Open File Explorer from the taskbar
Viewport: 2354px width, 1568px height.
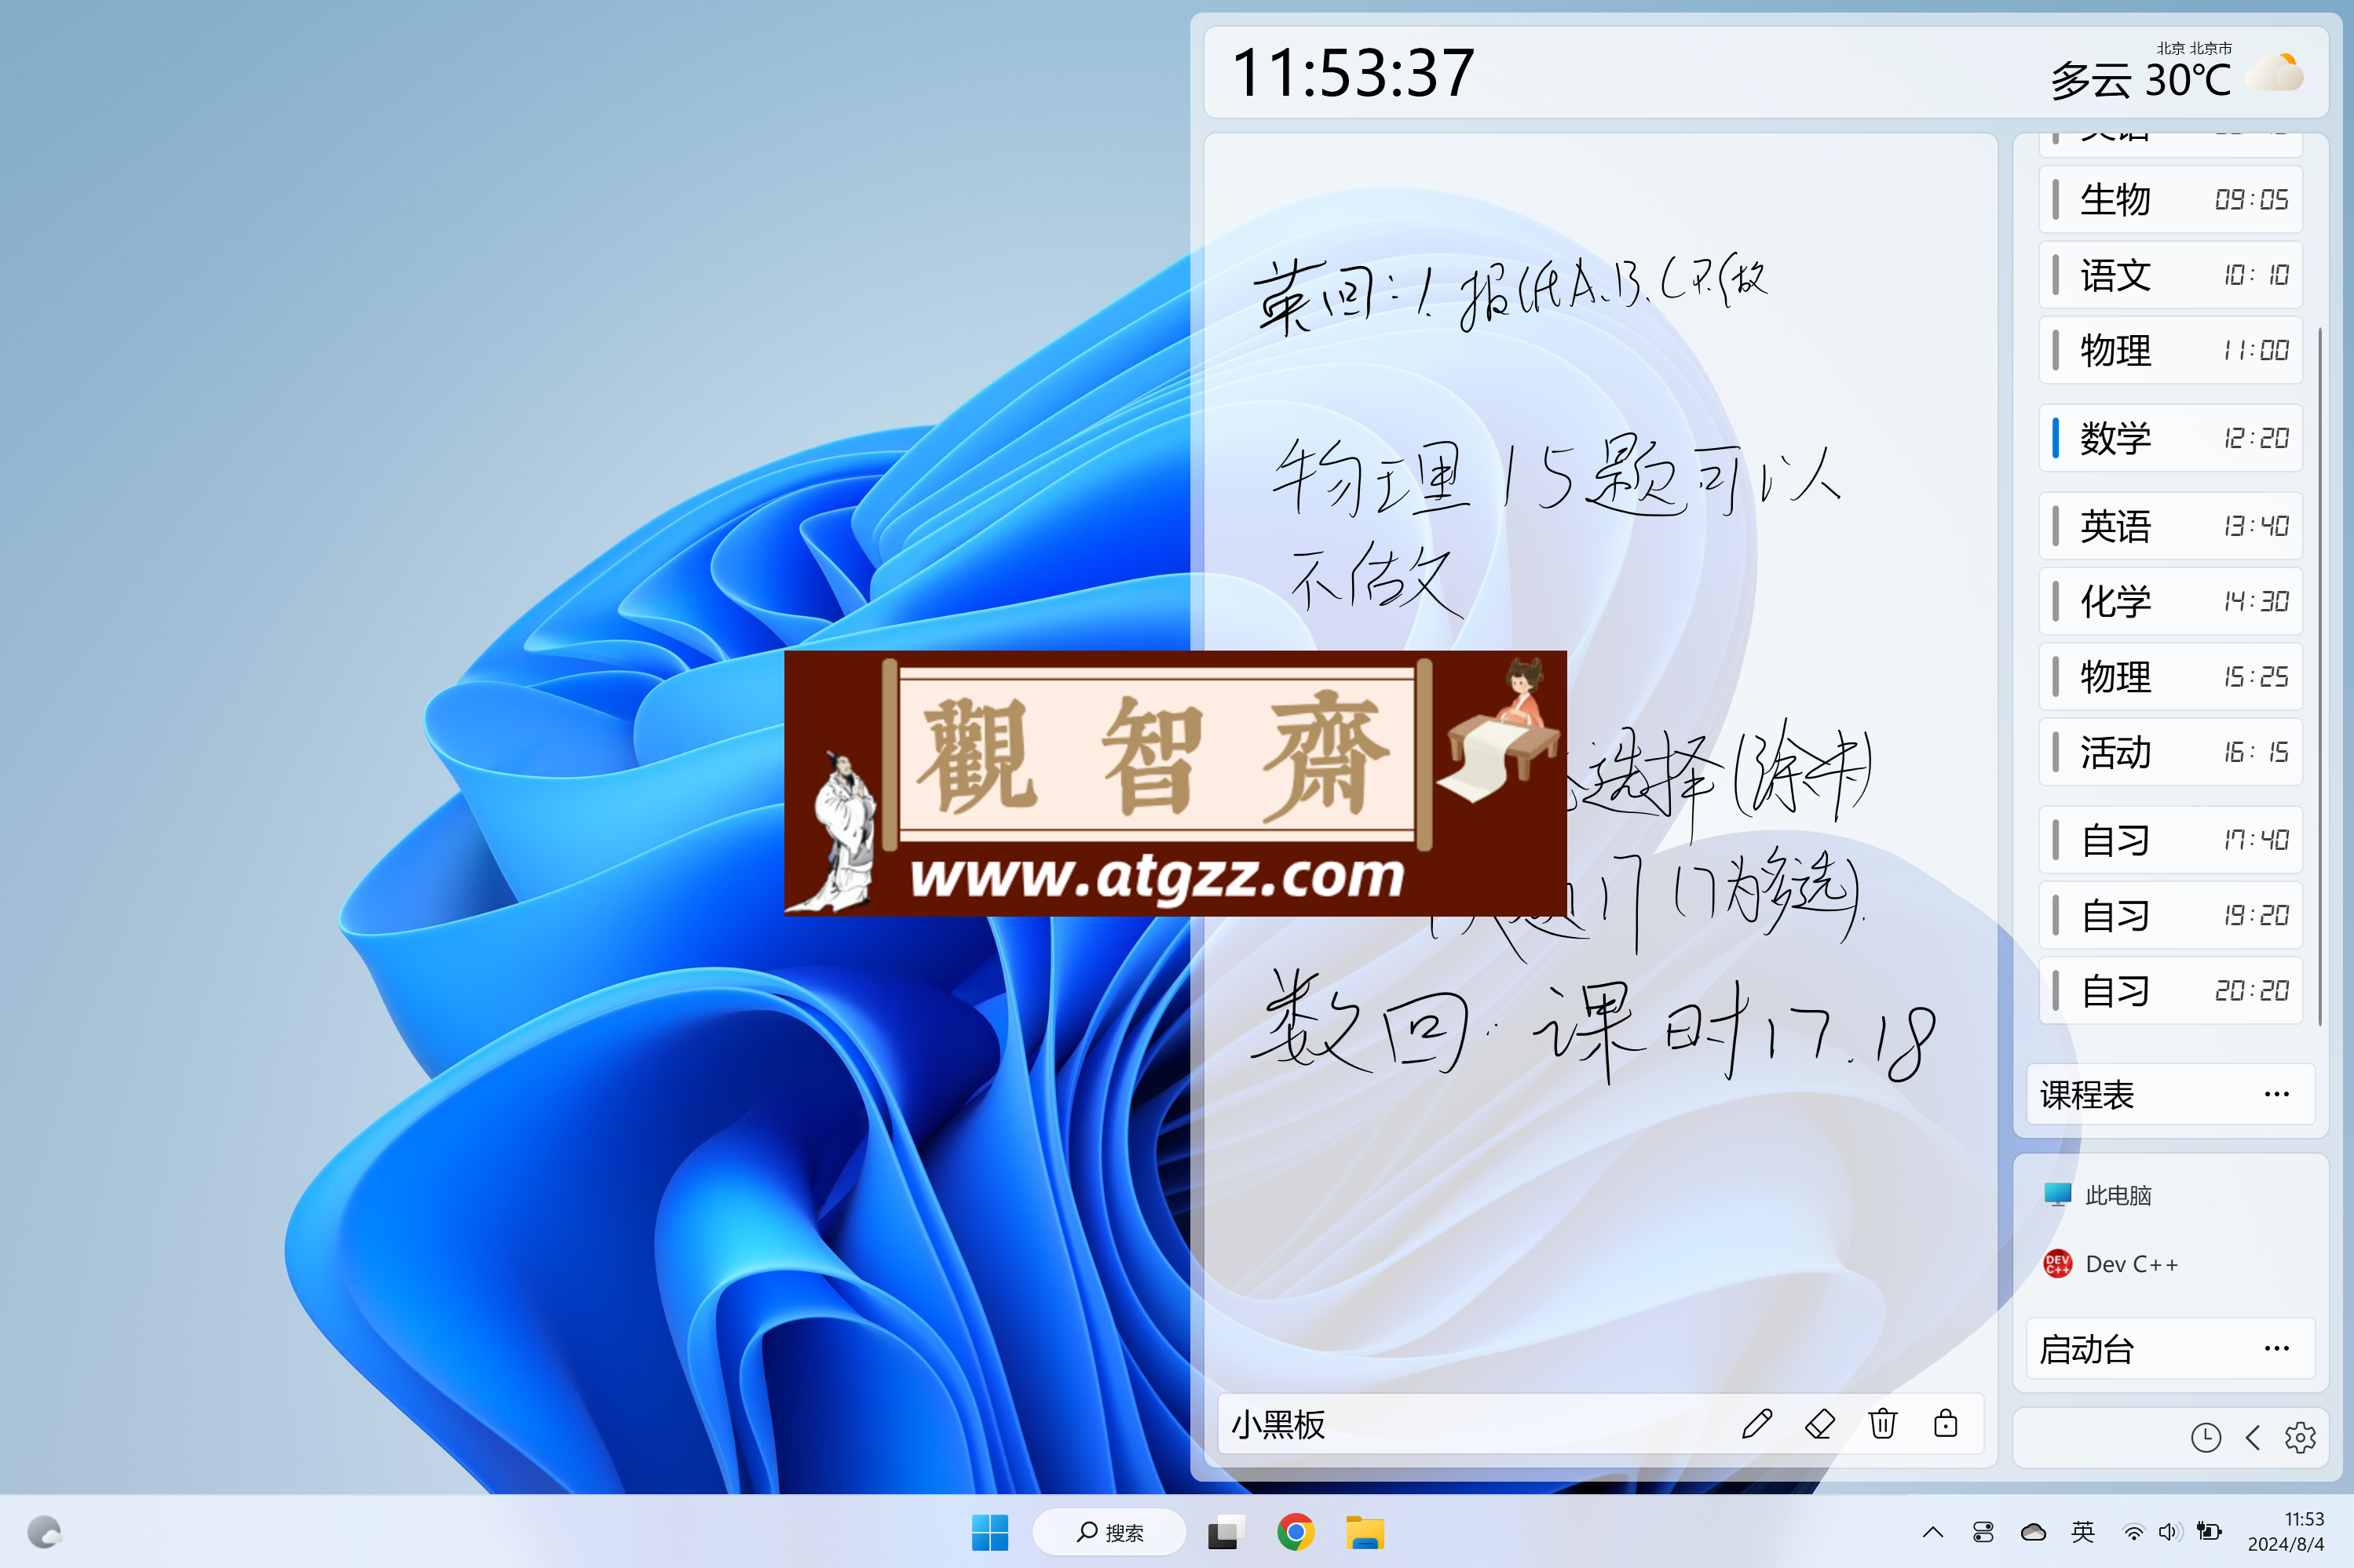1365,1532
